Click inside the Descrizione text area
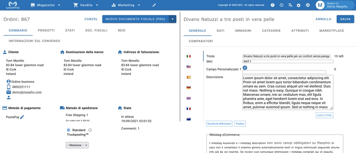This screenshot has height=153, width=356. (x=288, y=92)
